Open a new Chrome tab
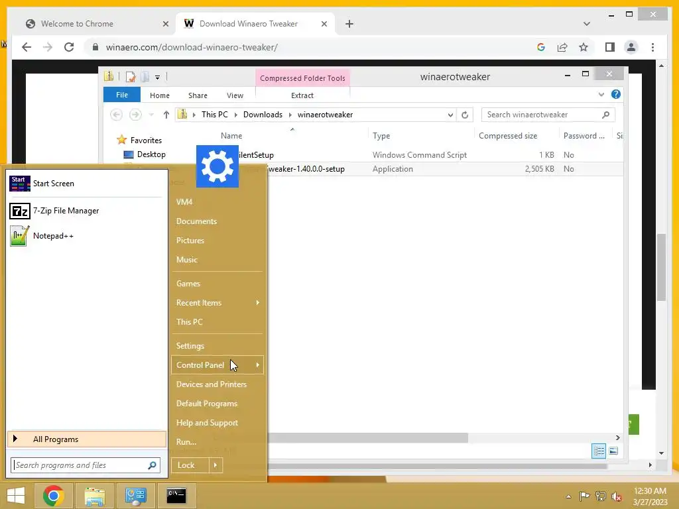 pos(349,24)
